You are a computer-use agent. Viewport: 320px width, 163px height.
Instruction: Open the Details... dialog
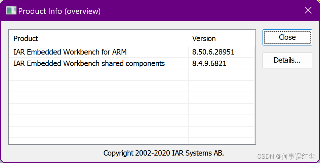[x=287, y=60]
